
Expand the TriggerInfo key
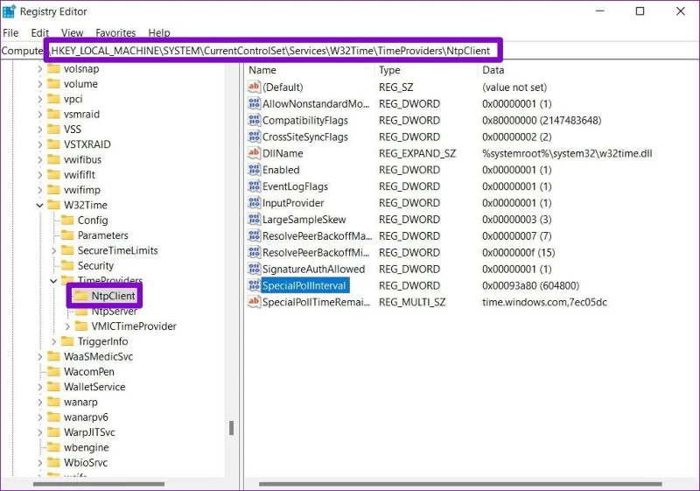click(x=53, y=341)
